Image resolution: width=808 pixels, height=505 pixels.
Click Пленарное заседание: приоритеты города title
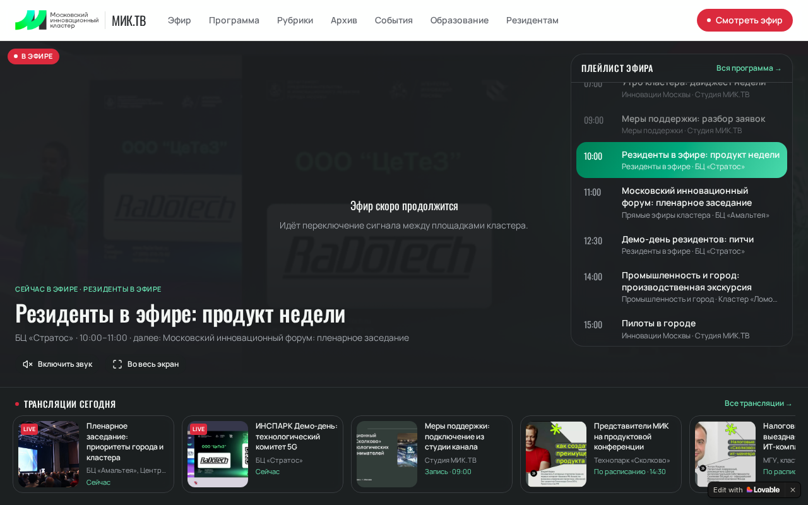tap(126, 441)
